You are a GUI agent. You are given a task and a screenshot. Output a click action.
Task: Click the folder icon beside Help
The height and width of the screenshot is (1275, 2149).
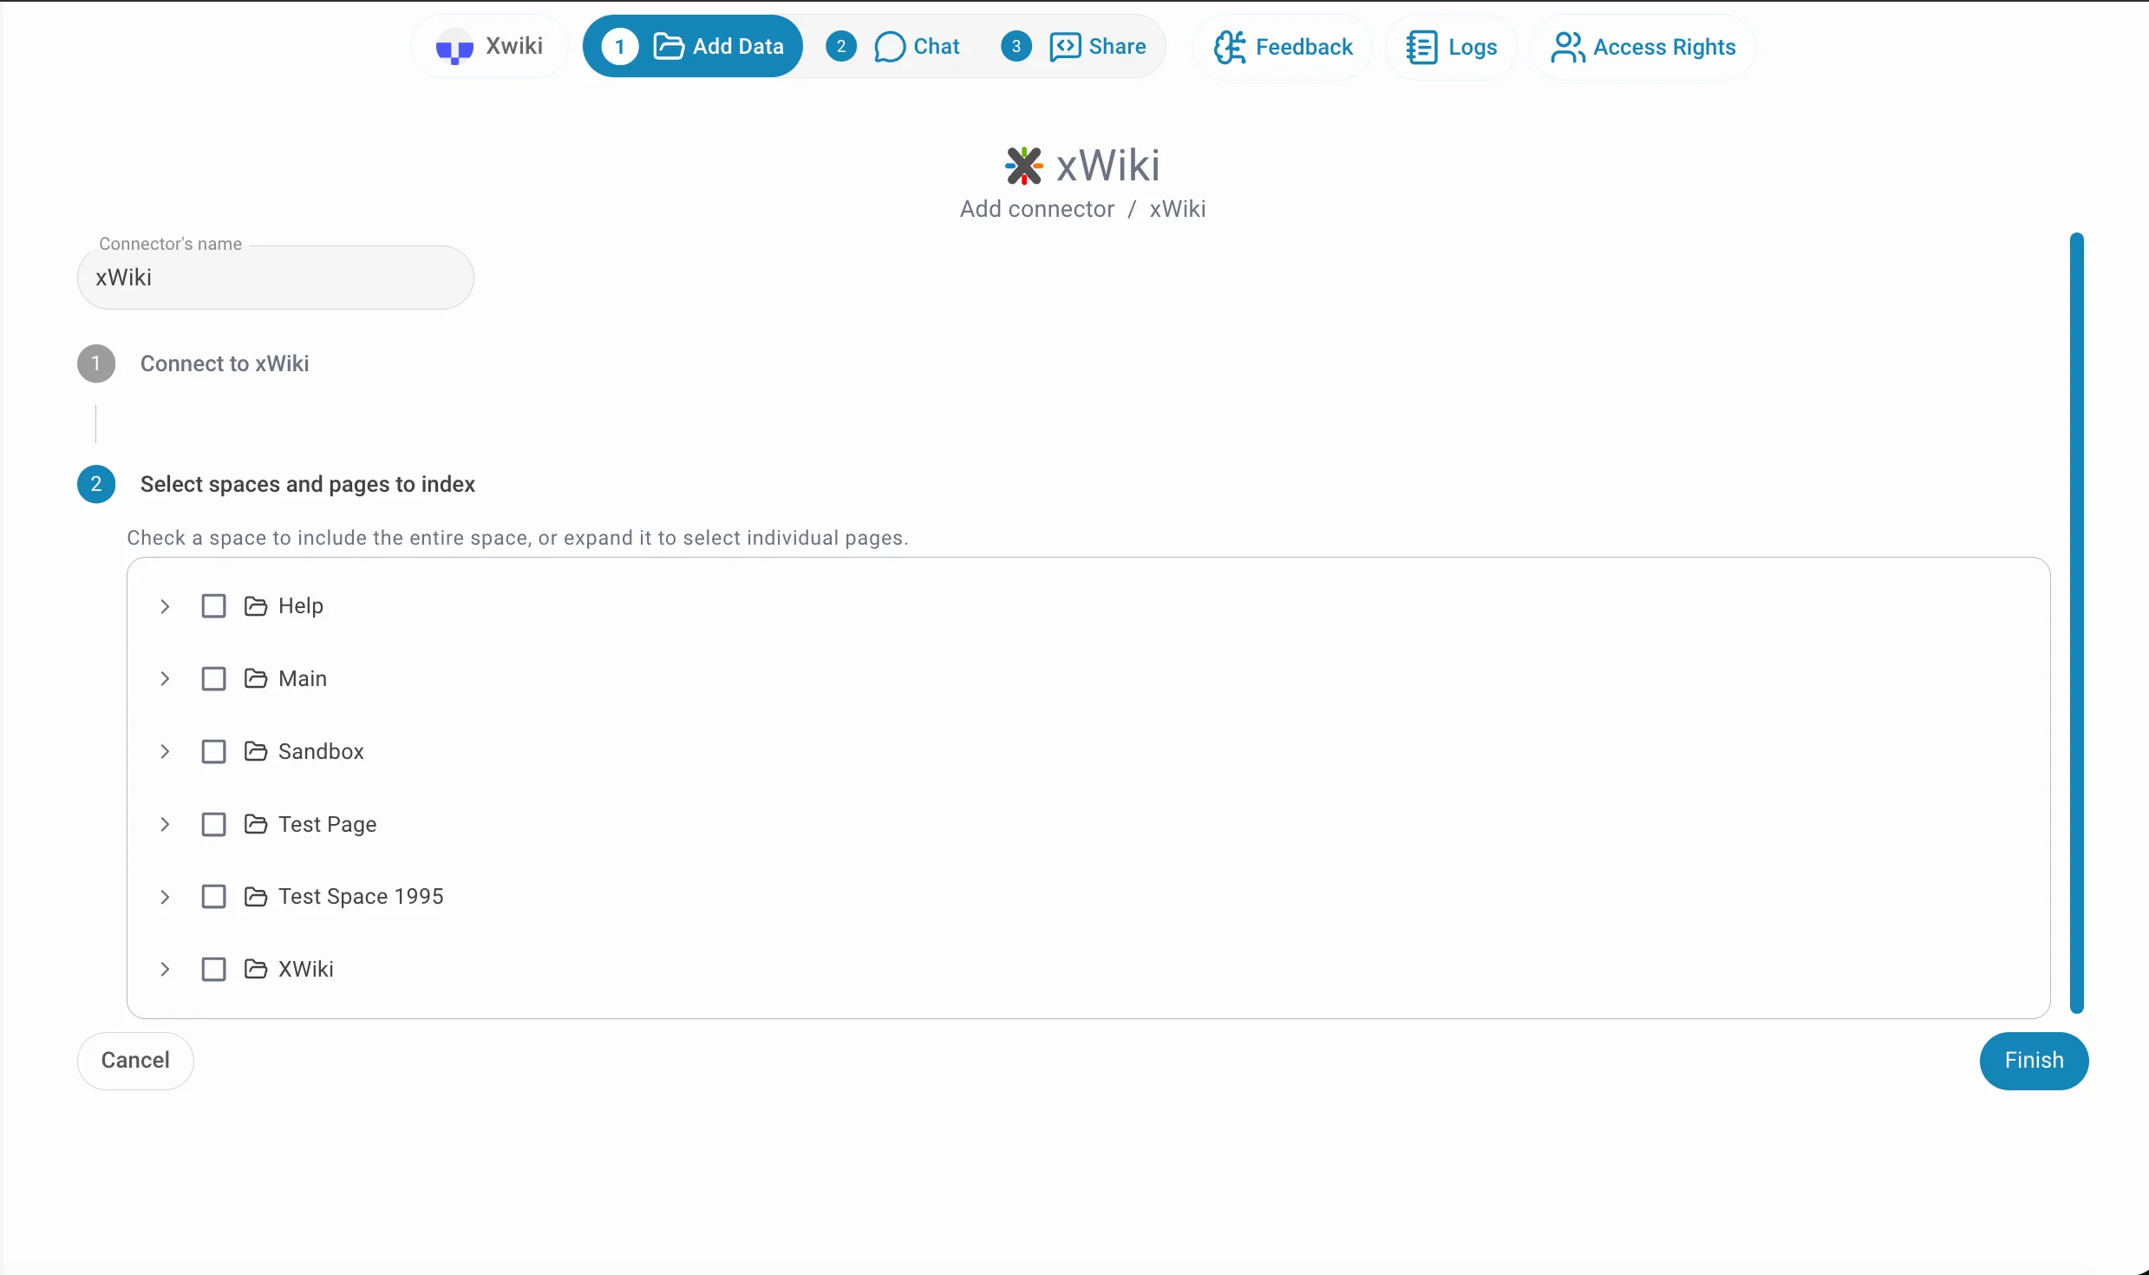coord(255,605)
